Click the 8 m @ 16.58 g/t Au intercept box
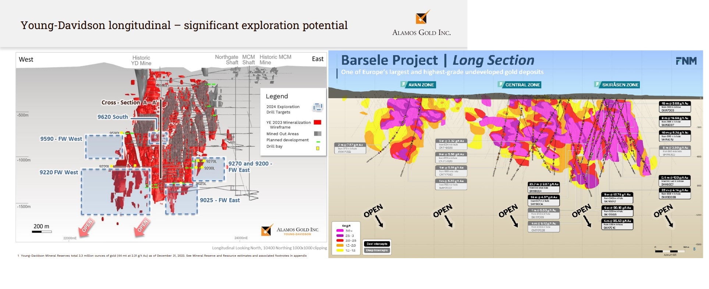This screenshot has height=289, width=709. (675, 121)
